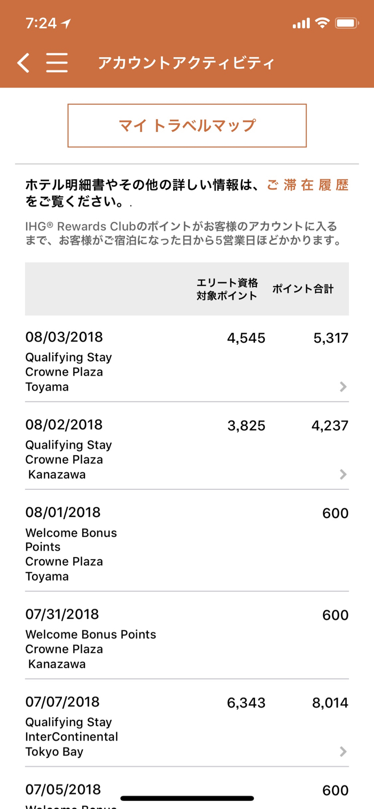Open the hamburger menu
This screenshot has height=809, width=374.
click(x=57, y=63)
